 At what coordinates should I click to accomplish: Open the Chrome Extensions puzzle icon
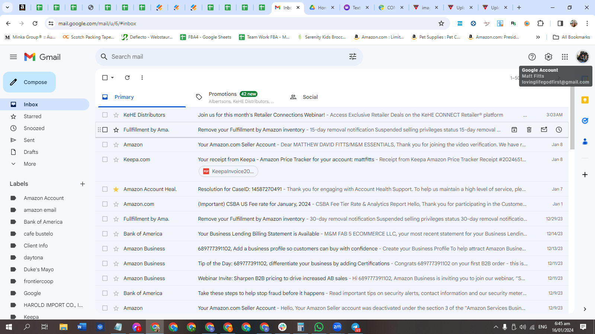(x=541, y=23)
